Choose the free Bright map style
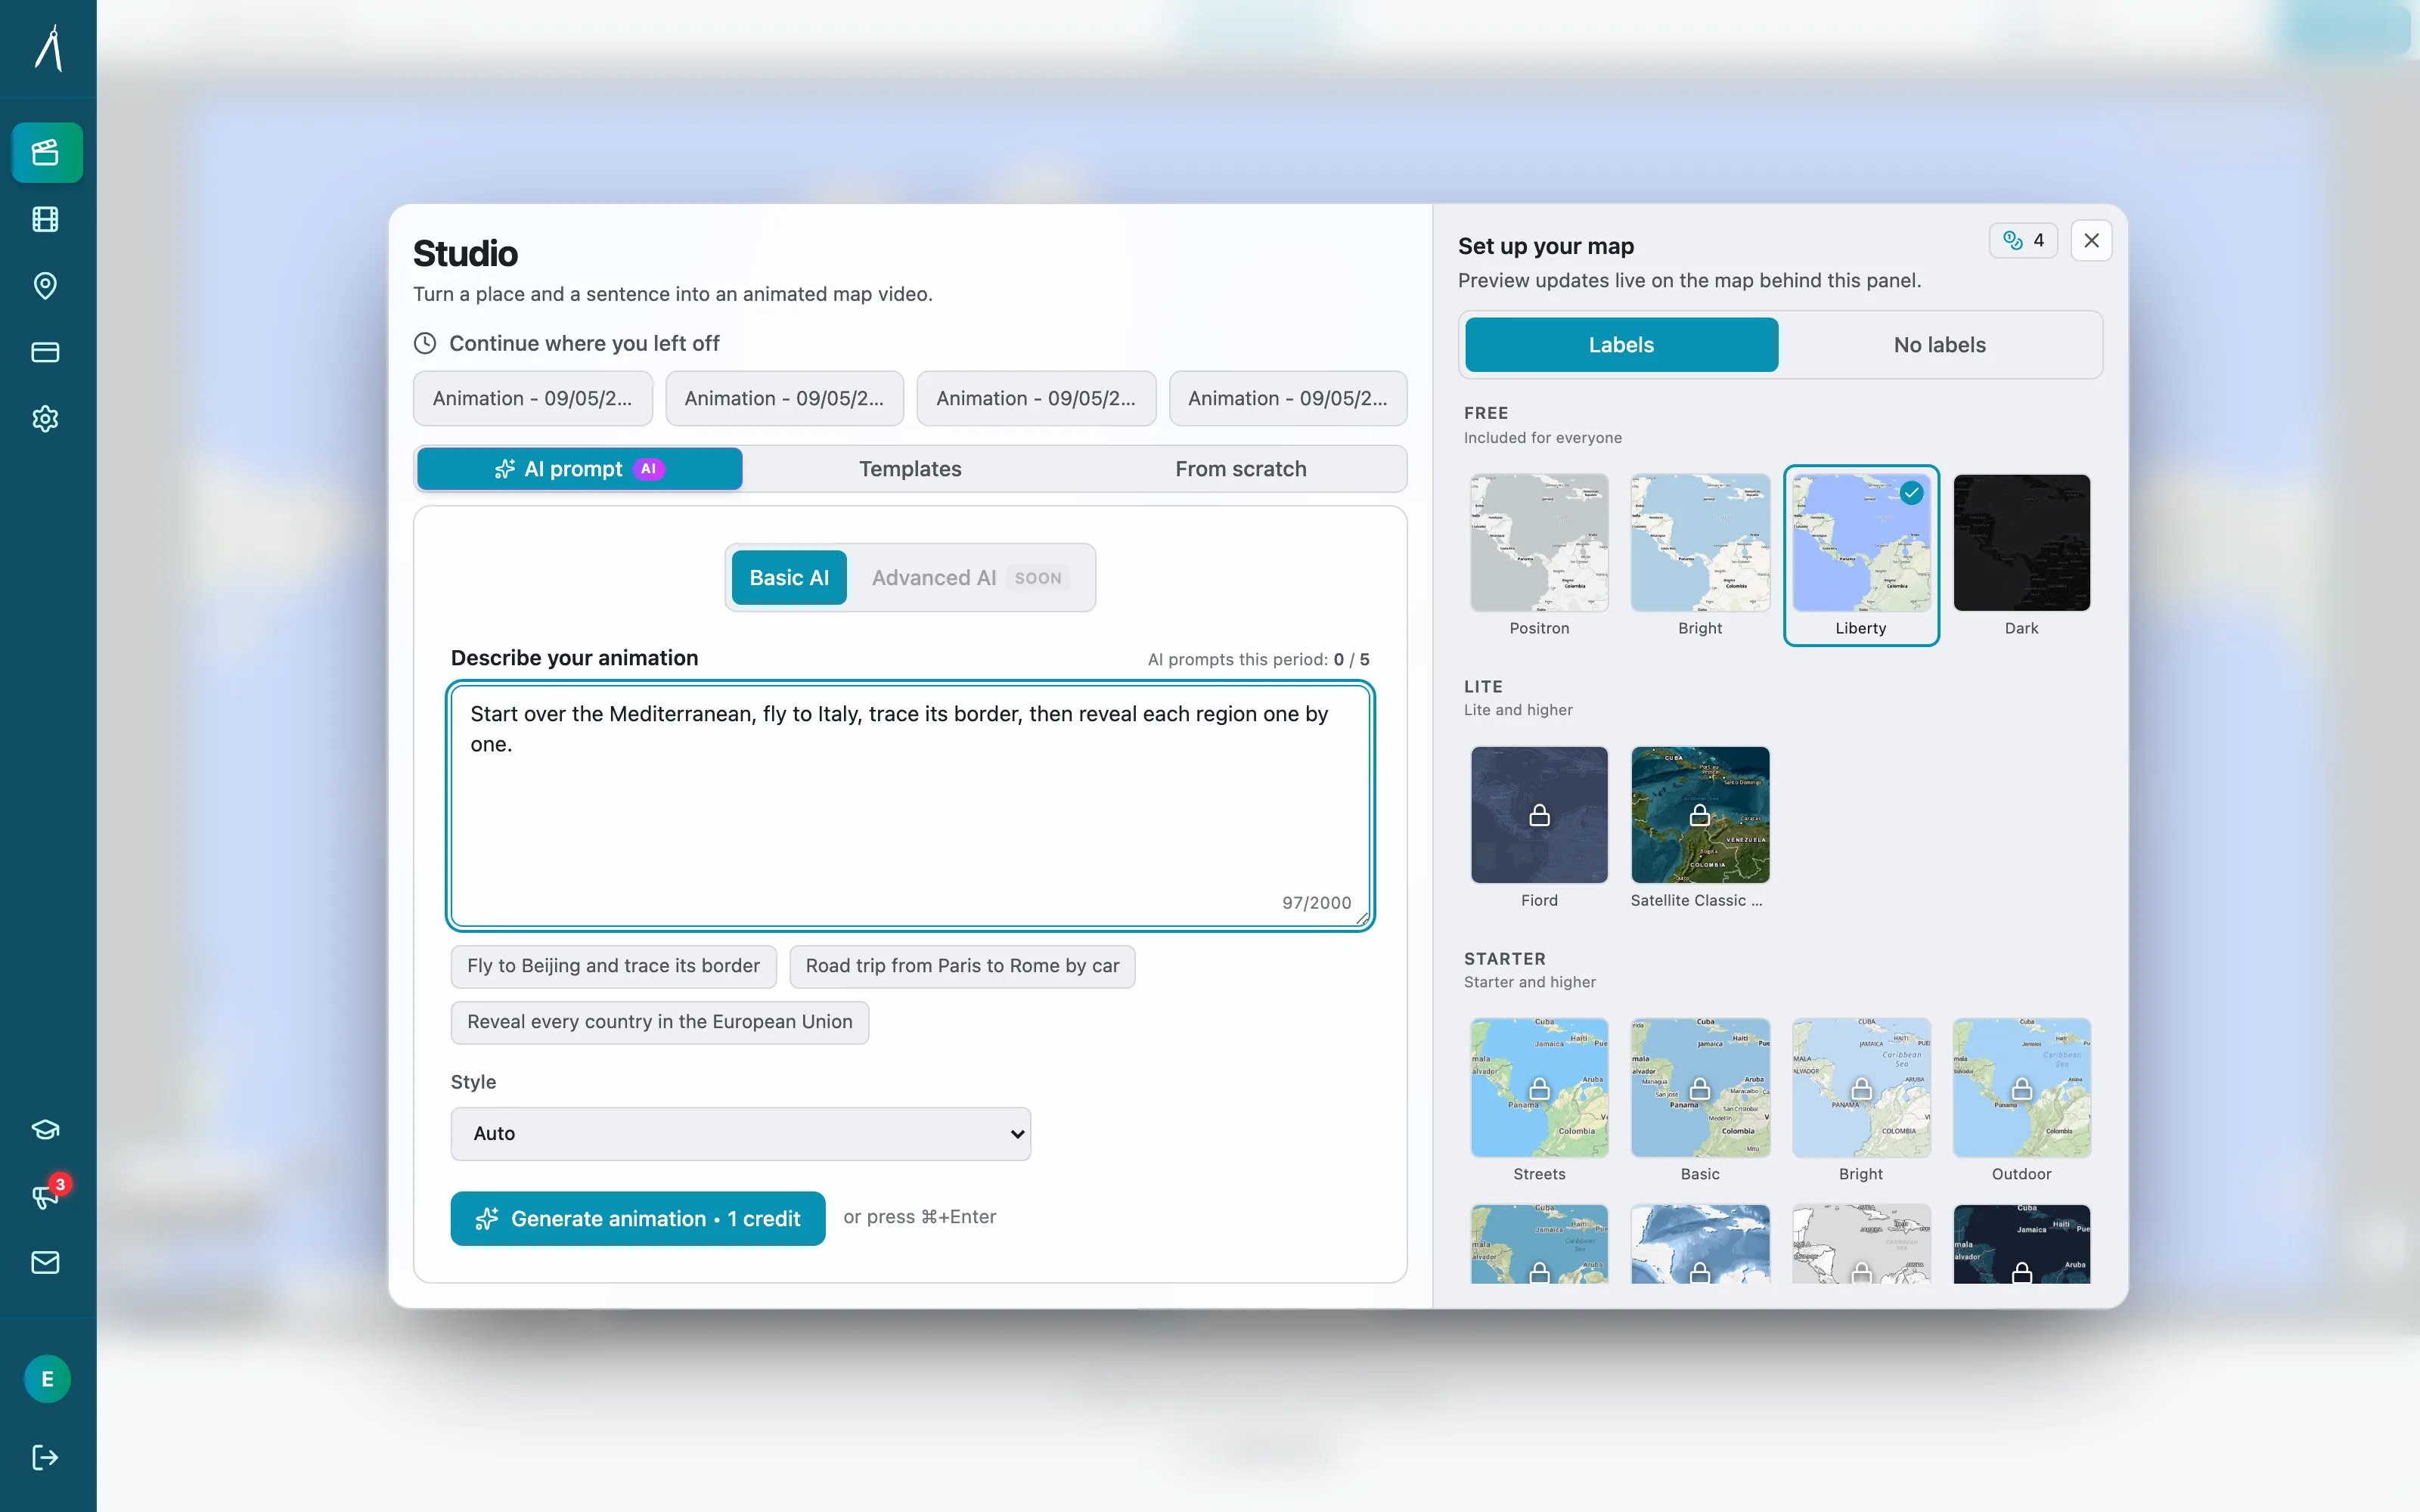This screenshot has width=2420, height=1512. tap(1699, 556)
